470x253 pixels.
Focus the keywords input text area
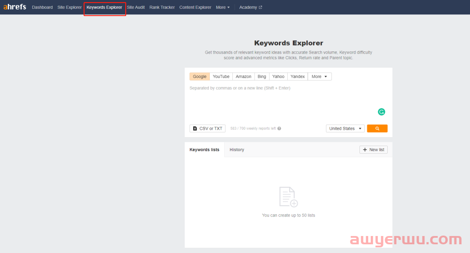[289, 102]
